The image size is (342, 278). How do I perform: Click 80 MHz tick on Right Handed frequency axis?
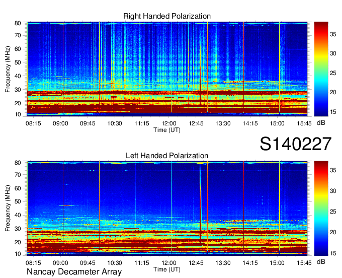coord(18,23)
